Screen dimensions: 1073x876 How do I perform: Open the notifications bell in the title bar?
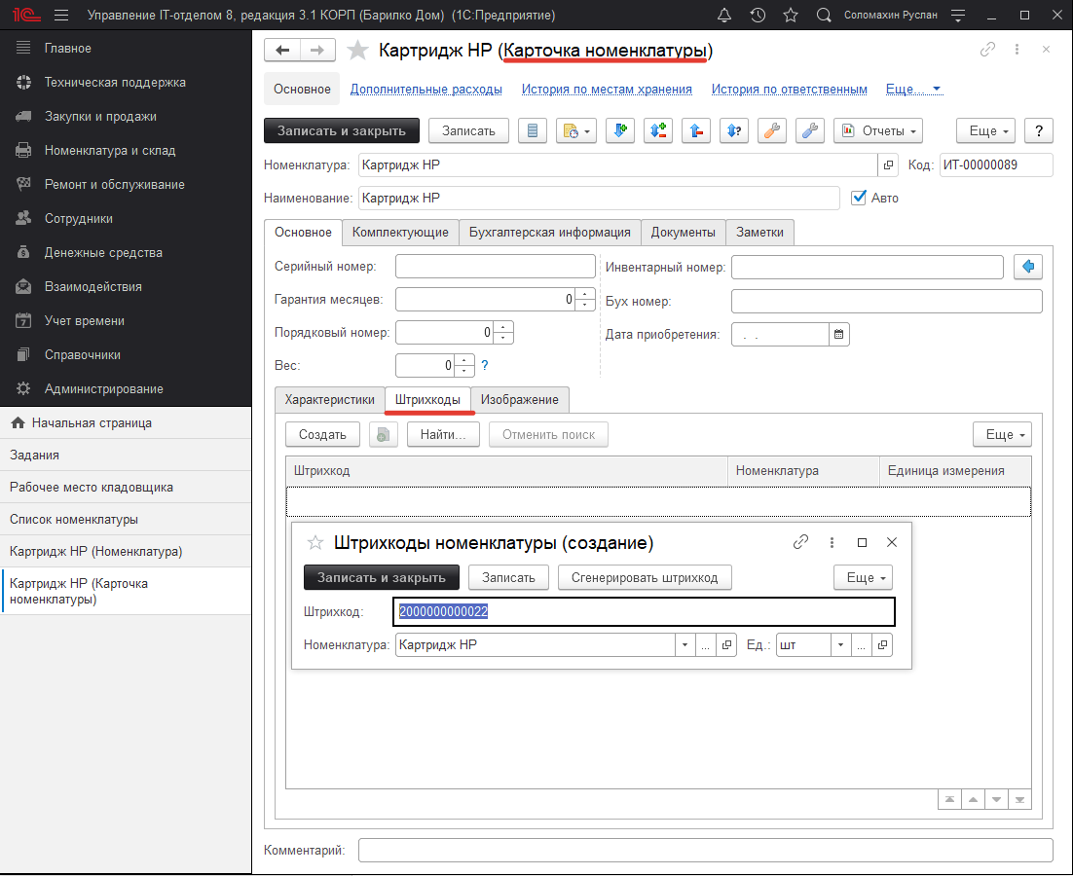point(723,16)
